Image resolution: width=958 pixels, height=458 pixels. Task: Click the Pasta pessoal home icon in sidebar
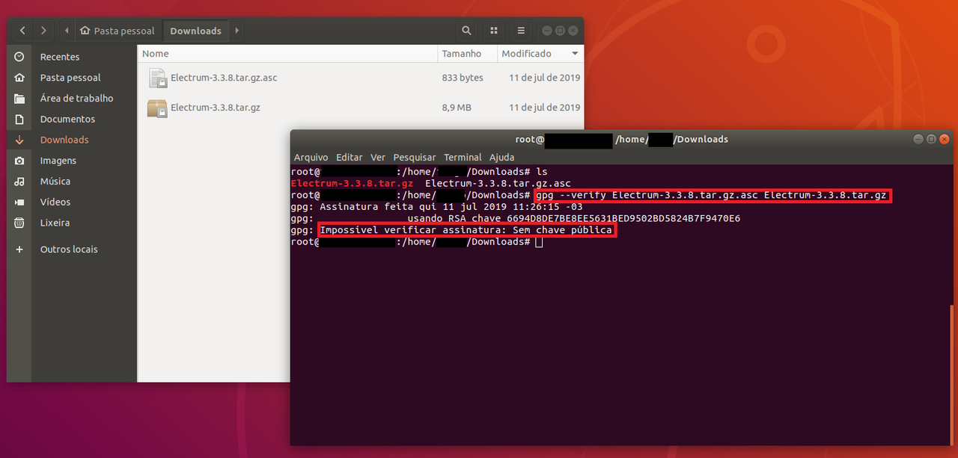19,78
